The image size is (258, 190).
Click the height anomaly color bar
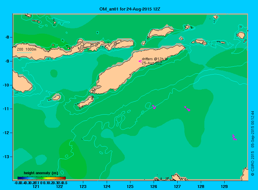pyautogui.click(x=42, y=178)
